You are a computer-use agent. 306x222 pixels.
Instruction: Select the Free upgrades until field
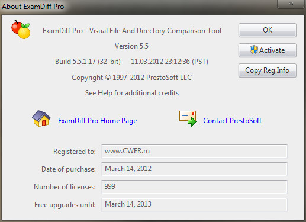(194, 205)
